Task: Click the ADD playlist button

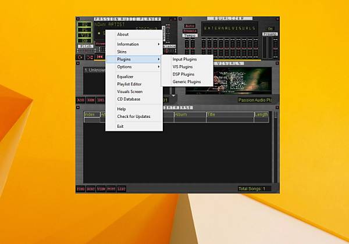Action: [81, 100]
